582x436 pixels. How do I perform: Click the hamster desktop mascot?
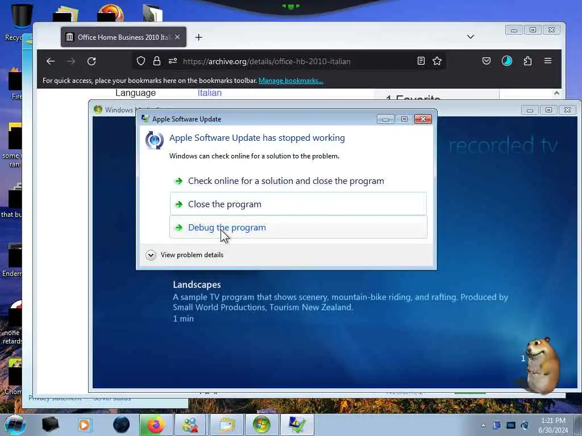click(x=542, y=365)
